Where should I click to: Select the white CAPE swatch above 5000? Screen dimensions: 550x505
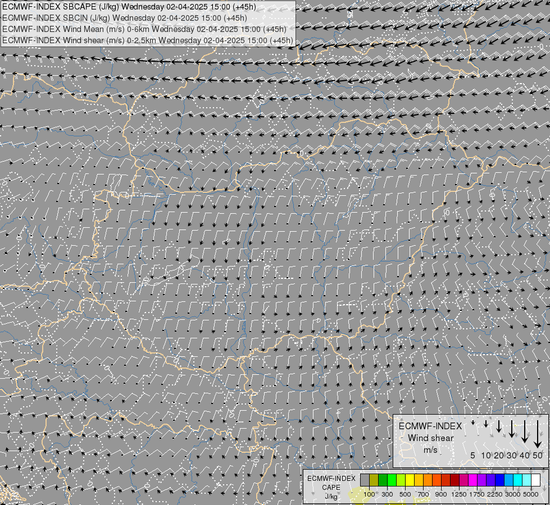coord(535,480)
